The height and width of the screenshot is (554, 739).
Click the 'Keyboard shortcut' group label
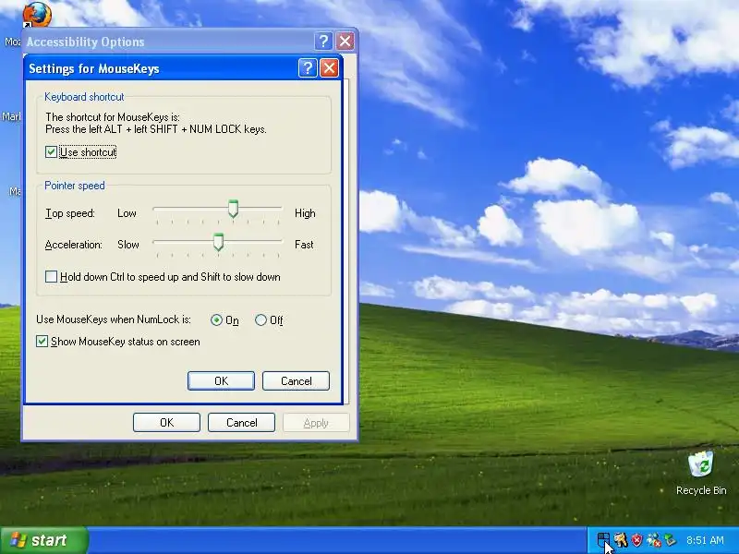(84, 97)
